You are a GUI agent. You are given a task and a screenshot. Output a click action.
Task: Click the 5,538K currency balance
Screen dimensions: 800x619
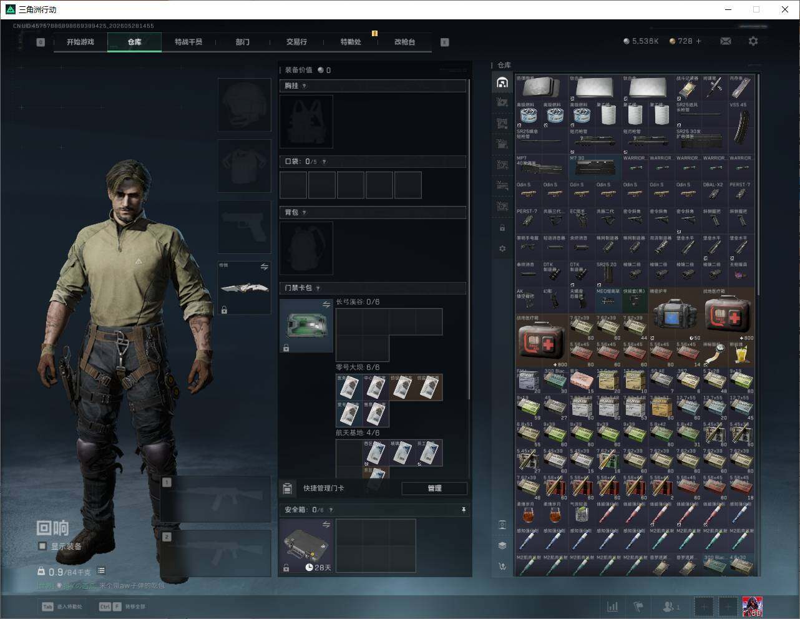coord(641,41)
